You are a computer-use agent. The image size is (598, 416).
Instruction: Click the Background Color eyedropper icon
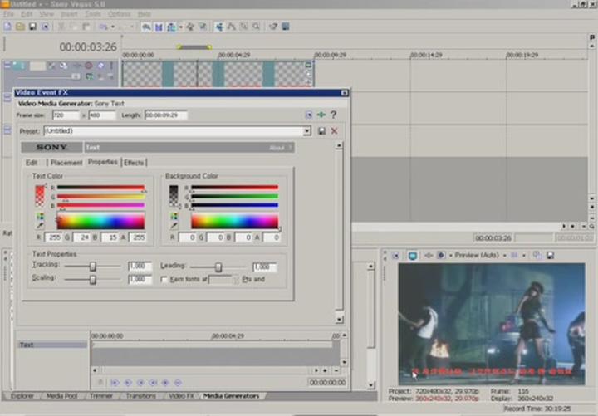(174, 225)
